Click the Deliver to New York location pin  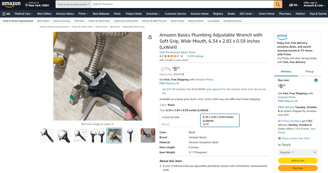[27, 4]
